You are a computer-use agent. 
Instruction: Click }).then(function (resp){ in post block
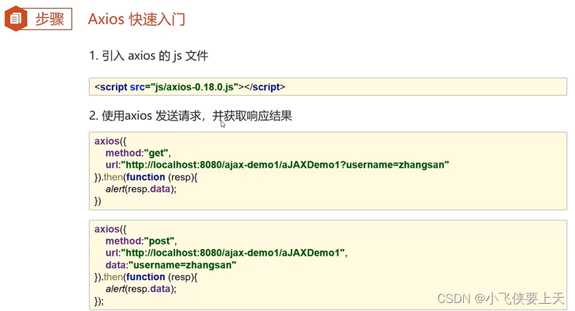tap(146, 277)
